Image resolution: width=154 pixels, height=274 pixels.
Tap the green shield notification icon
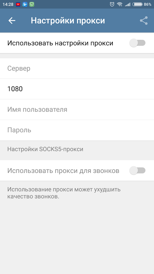(32, 4)
